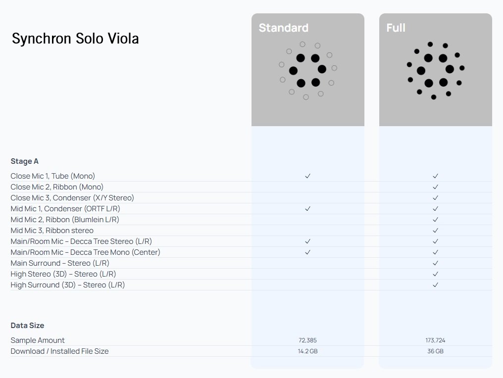Click Full checkmark for Close Mic 2 Ribbon
This screenshot has width=503, height=378.
pyautogui.click(x=436, y=187)
